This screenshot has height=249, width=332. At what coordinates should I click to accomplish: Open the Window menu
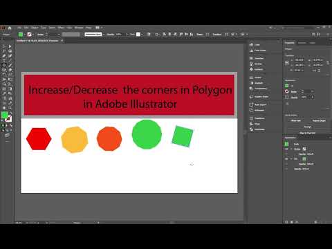pos(79,28)
